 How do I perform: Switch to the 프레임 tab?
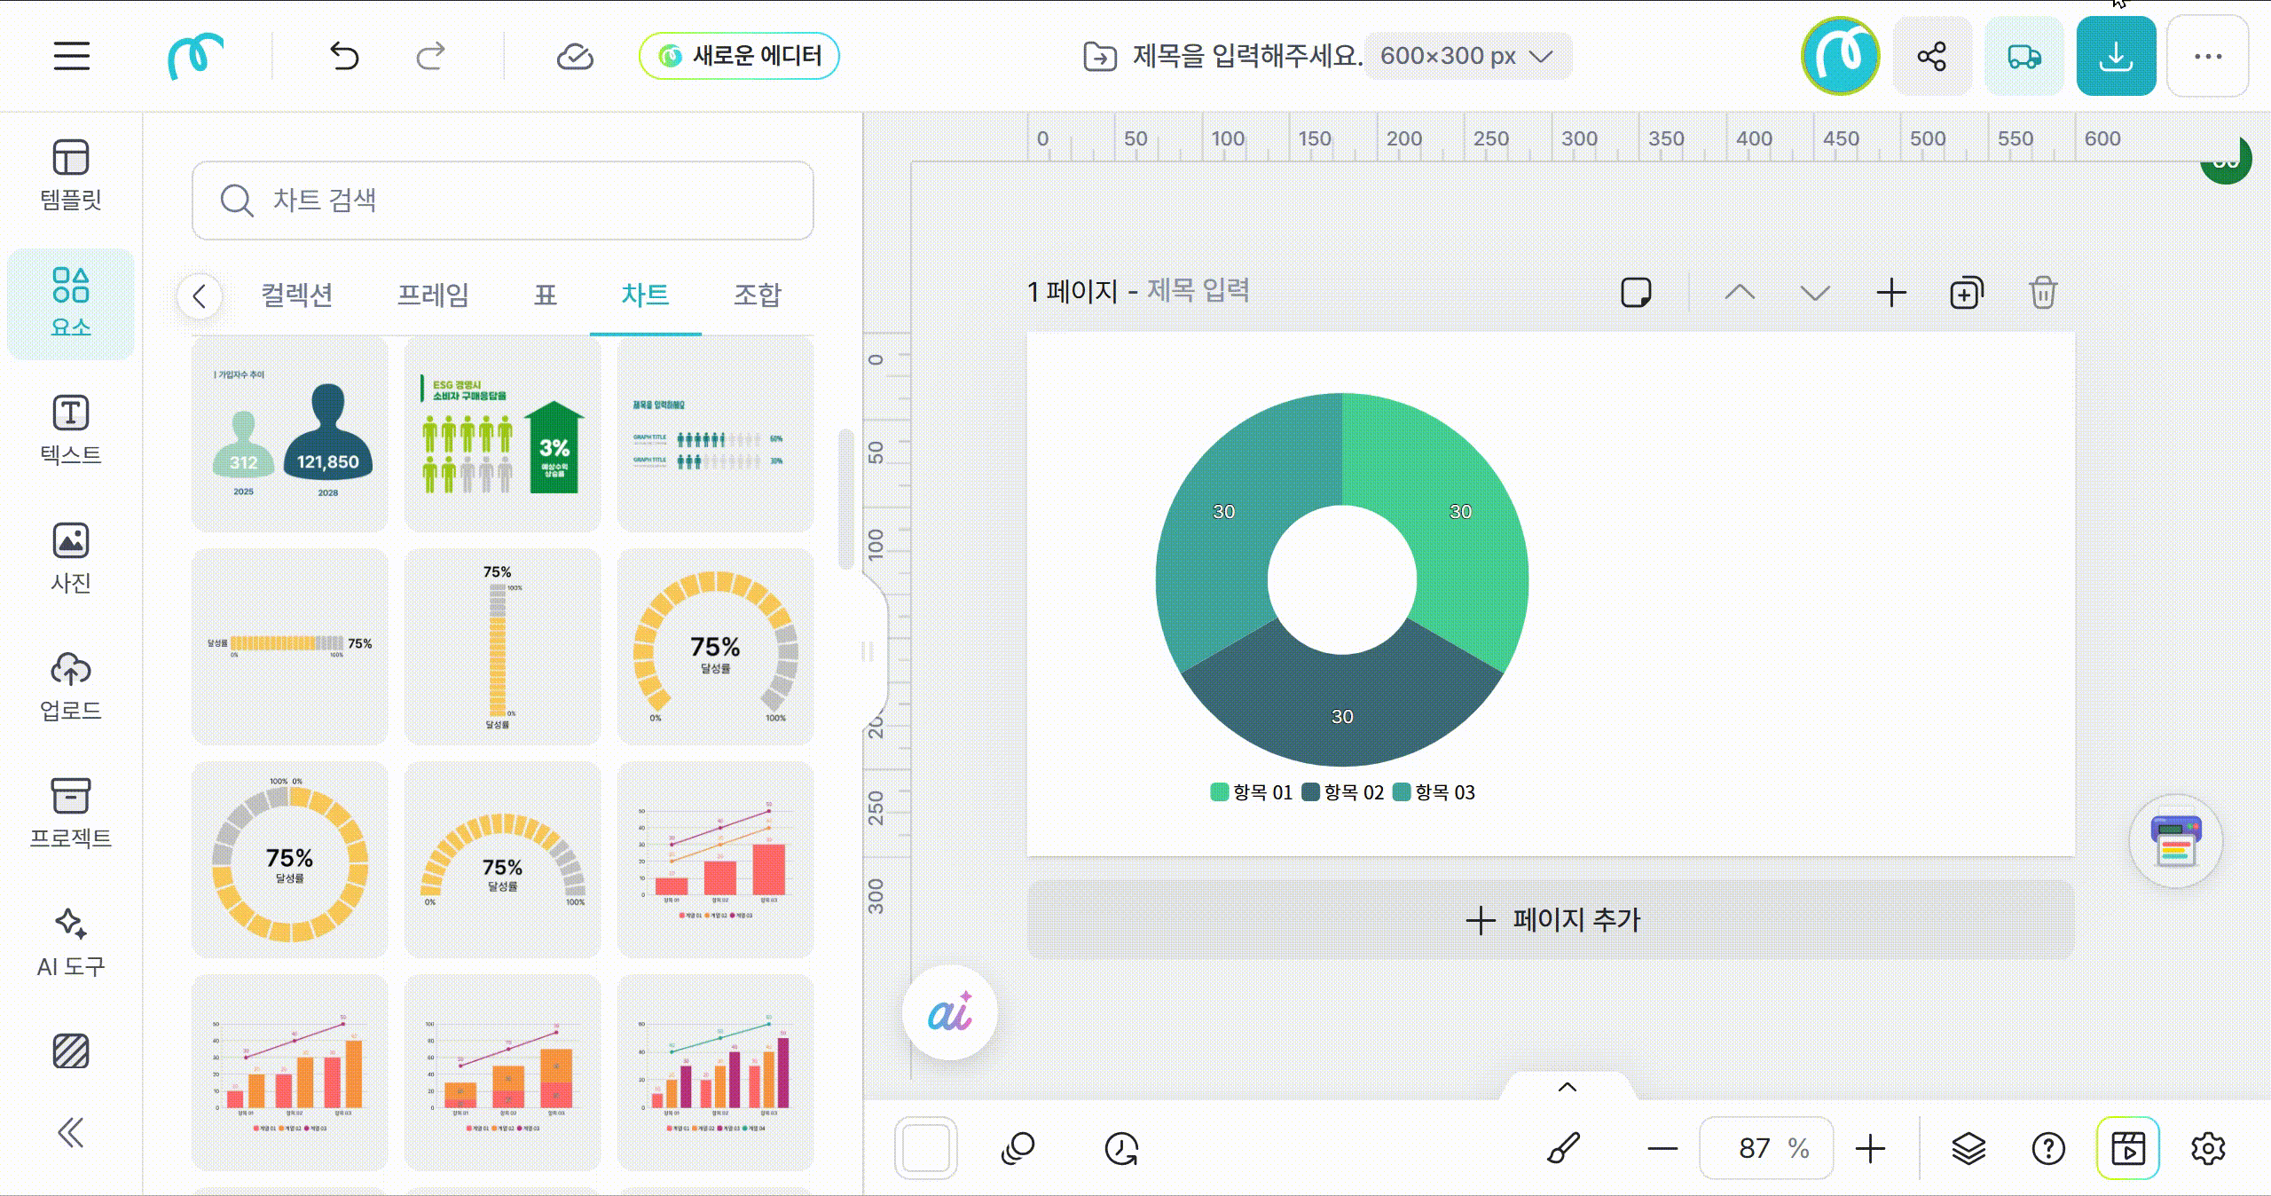tap(433, 295)
